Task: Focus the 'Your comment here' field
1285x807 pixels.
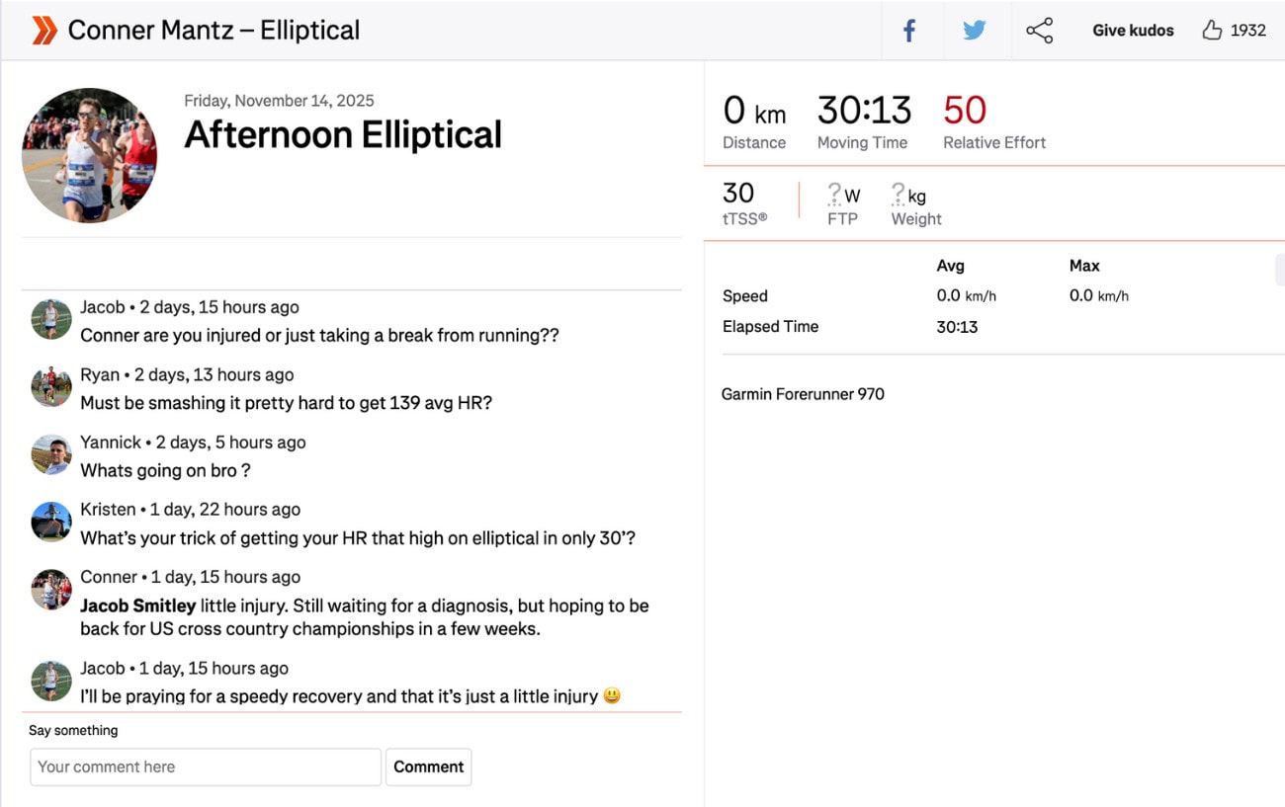Action: [x=206, y=767]
